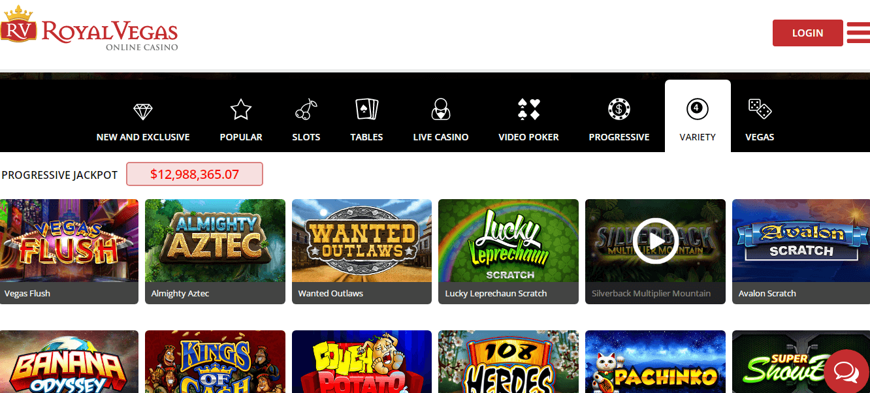Open the Tables tab
870x393 pixels.
(x=366, y=137)
